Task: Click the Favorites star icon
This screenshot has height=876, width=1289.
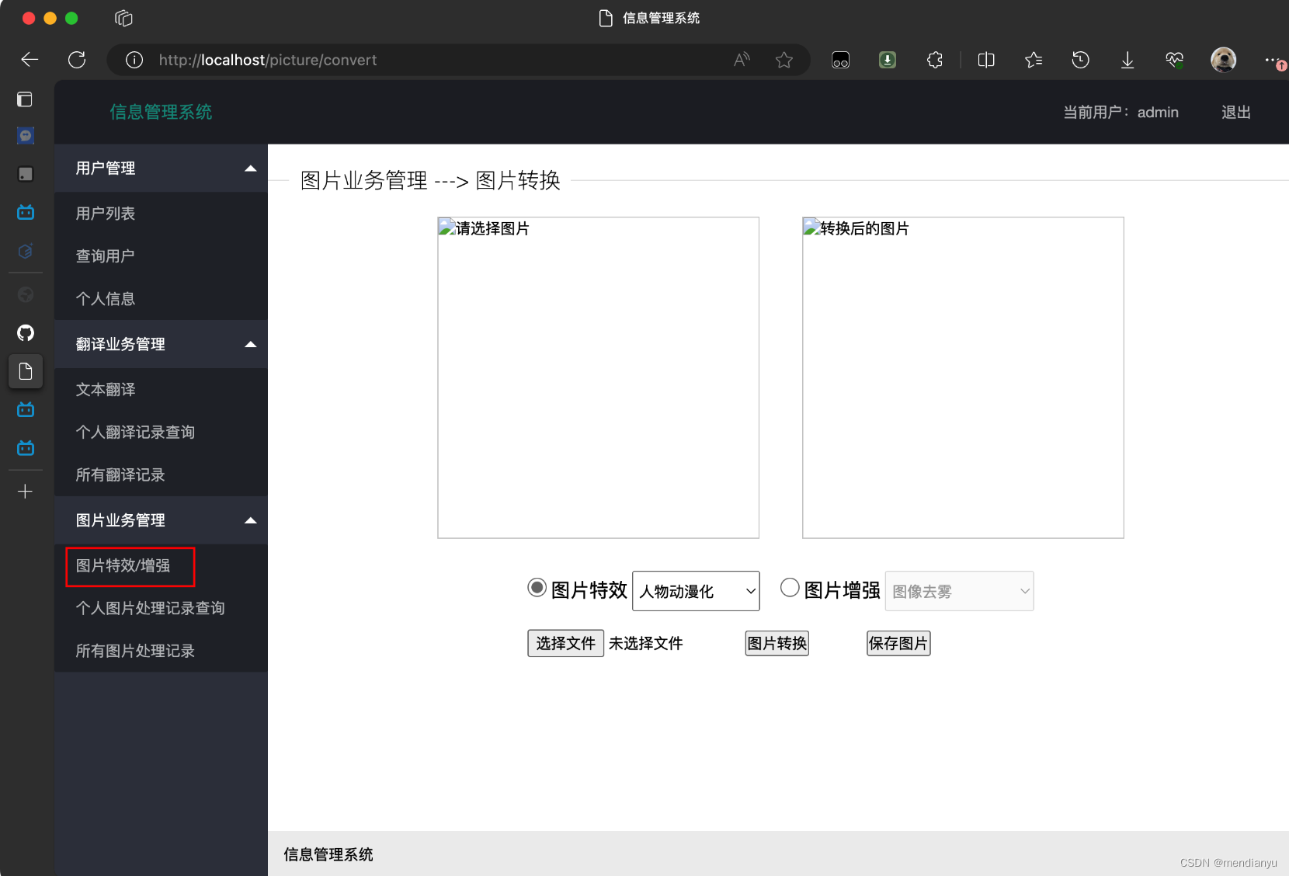Action: coord(1034,60)
